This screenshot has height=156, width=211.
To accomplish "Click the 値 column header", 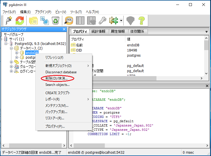I will point(129,39).
